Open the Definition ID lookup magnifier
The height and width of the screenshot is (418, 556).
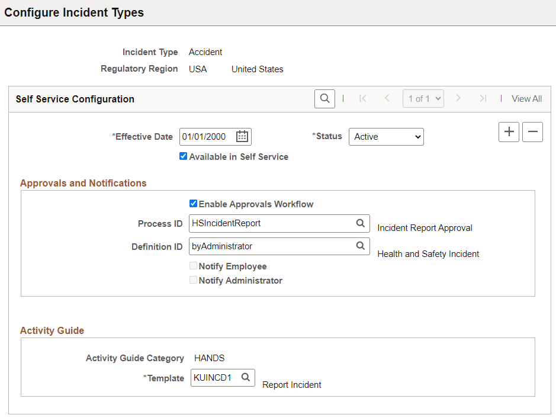pyautogui.click(x=360, y=246)
